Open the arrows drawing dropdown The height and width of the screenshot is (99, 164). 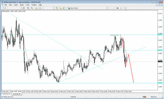[125, 8]
